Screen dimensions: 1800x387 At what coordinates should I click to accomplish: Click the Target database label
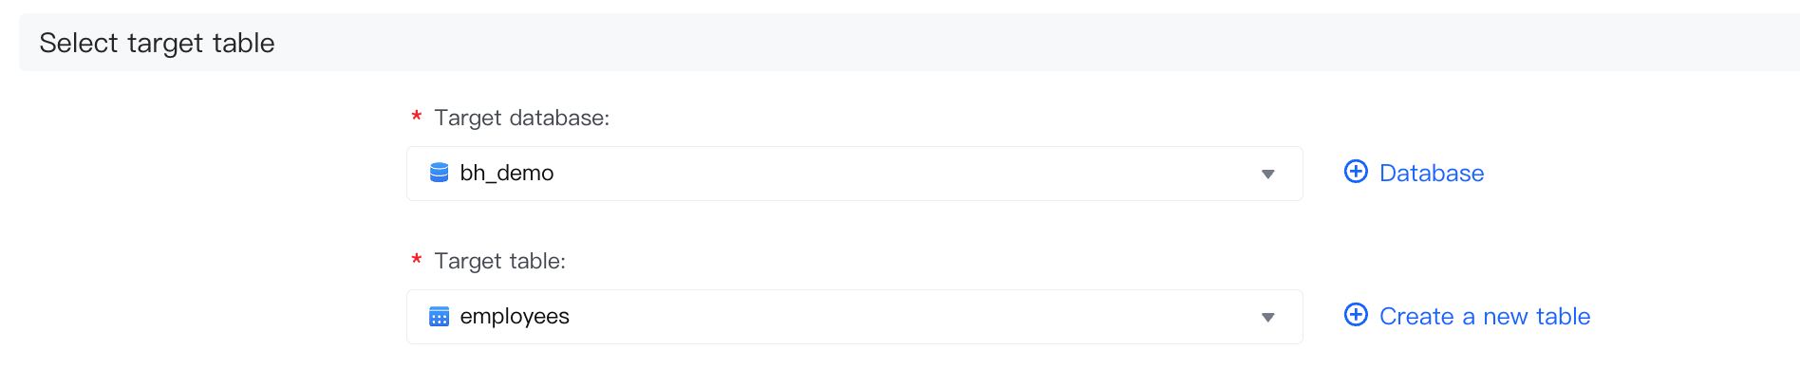521,118
